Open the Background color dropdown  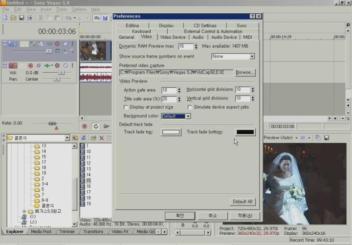click(x=188, y=116)
